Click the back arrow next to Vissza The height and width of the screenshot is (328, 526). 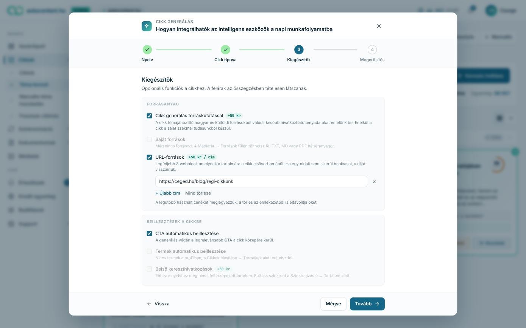(x=149, y=304)
